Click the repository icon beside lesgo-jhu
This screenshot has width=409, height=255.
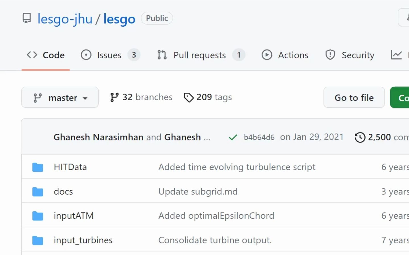(x=27, y=18)
